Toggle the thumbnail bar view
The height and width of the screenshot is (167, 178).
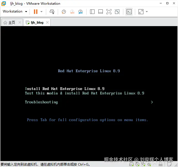pyautogui.click(x=101, y=12)
